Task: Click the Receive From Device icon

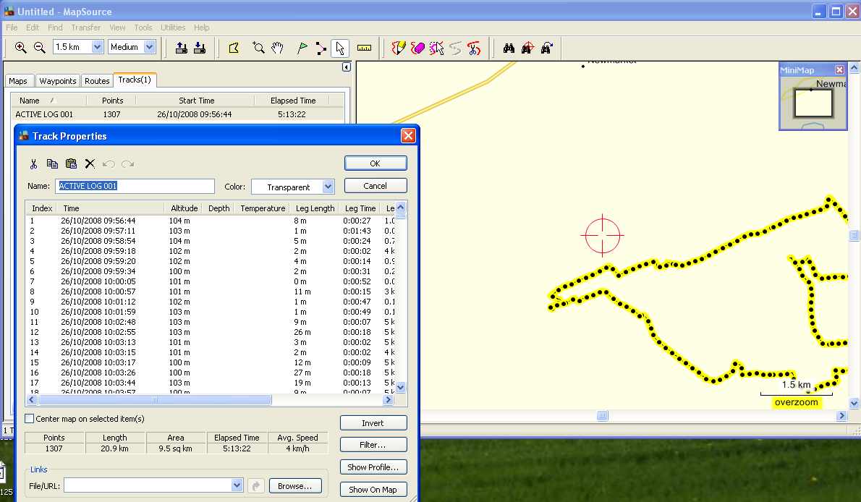Action: click(x=200, y=48)
